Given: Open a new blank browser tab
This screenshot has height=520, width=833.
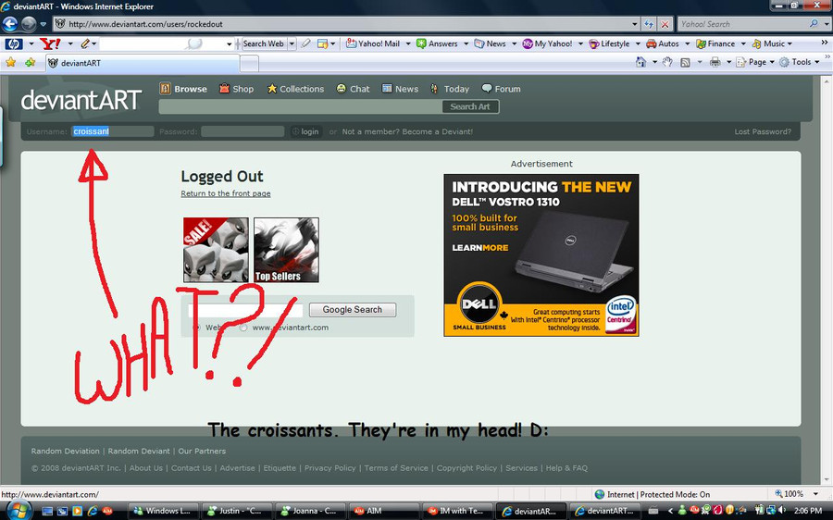Looking at the screenshot, I should [x=250, y=63].
